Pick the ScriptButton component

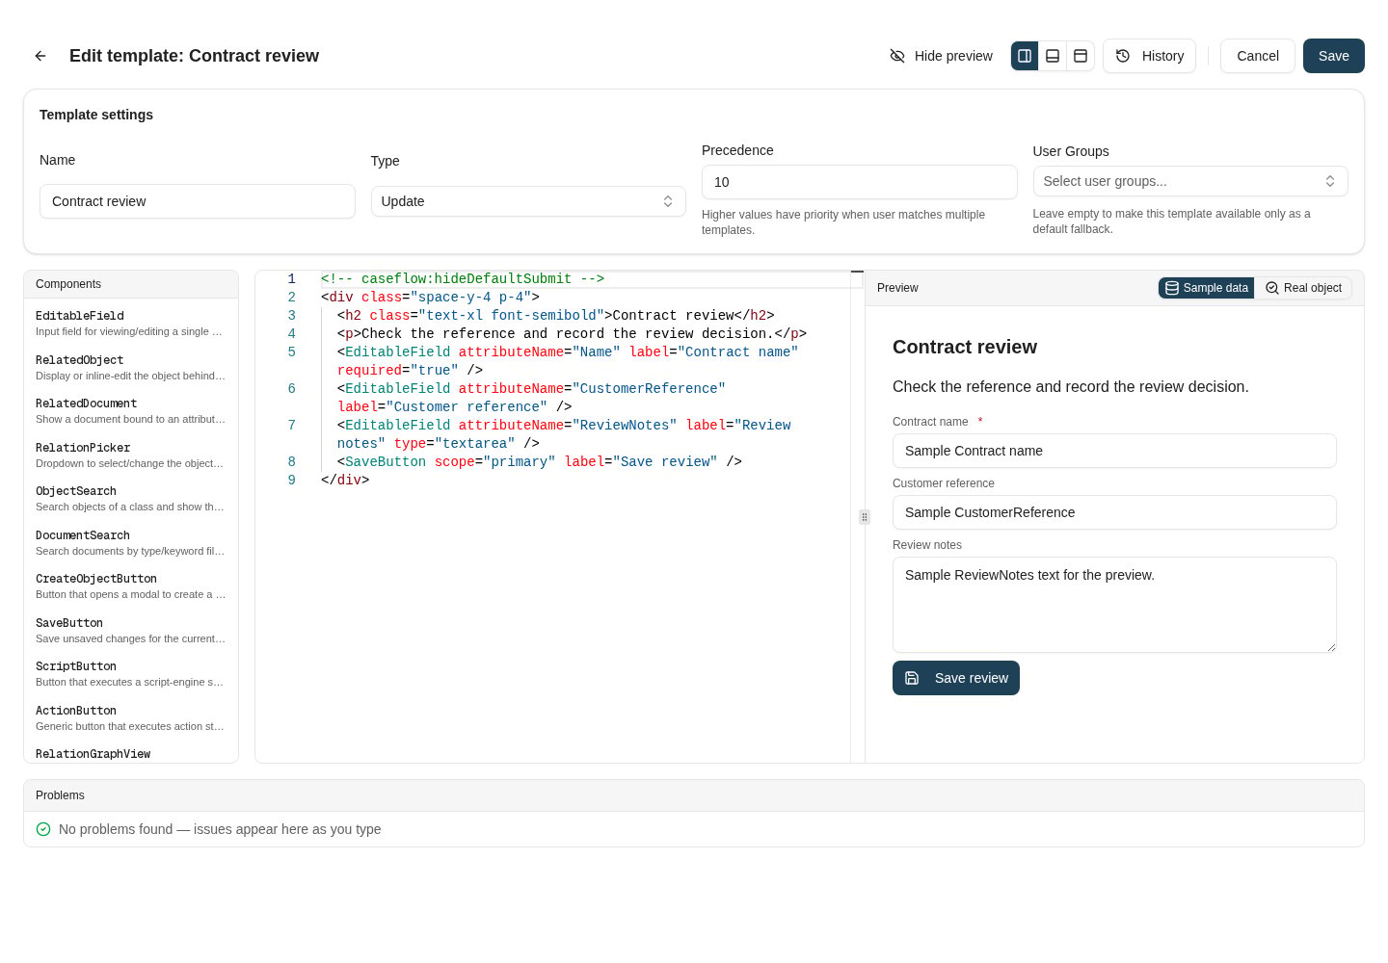tap(130, 673)
